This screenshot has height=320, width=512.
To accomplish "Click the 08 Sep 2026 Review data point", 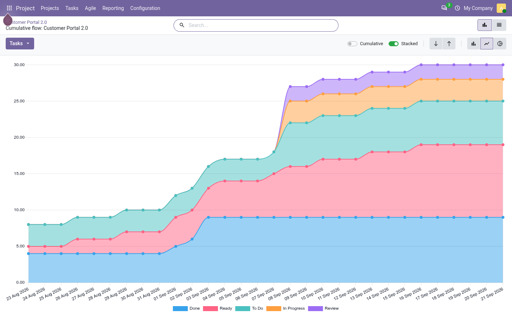I will 290,86.
